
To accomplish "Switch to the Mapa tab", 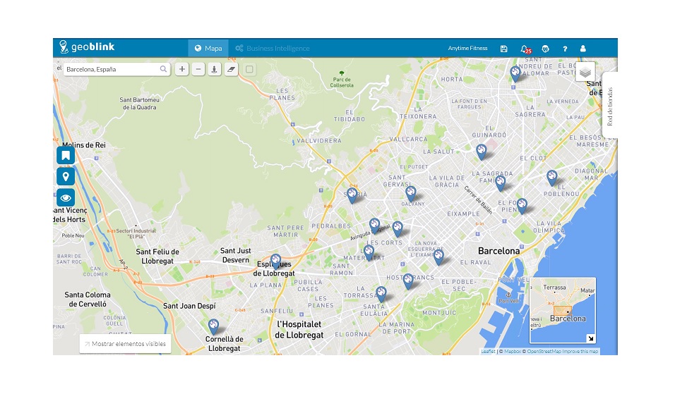I will pos(208,49).
